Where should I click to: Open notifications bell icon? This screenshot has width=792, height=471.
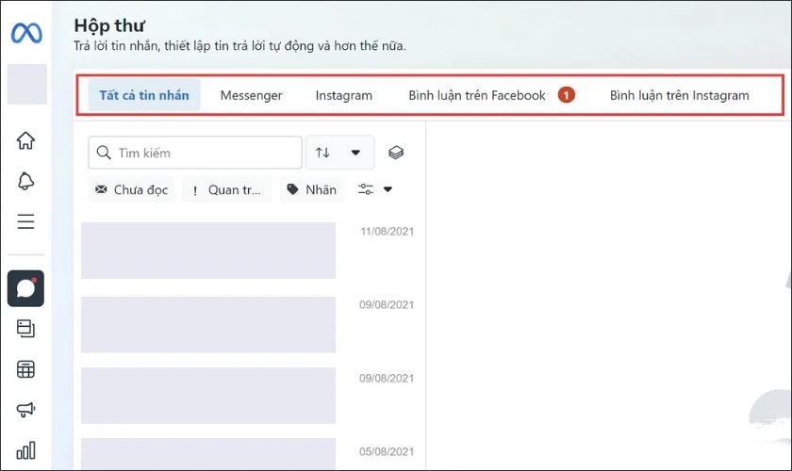click(x=25, y=181)
